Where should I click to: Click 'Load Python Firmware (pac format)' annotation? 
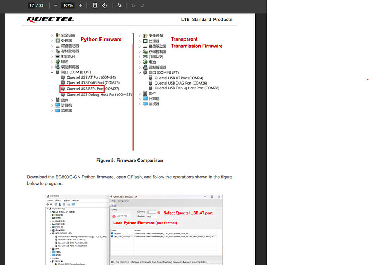tap(145, 223)
